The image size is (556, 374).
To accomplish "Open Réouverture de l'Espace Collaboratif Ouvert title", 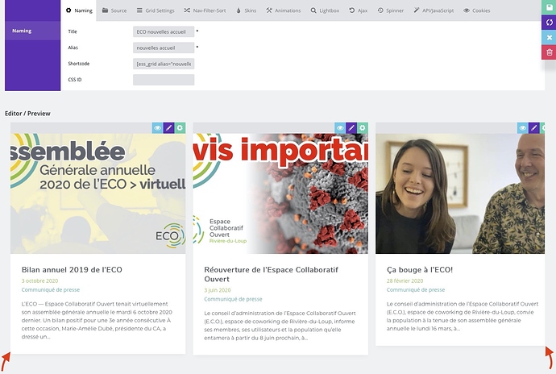I will coord(272,274).
